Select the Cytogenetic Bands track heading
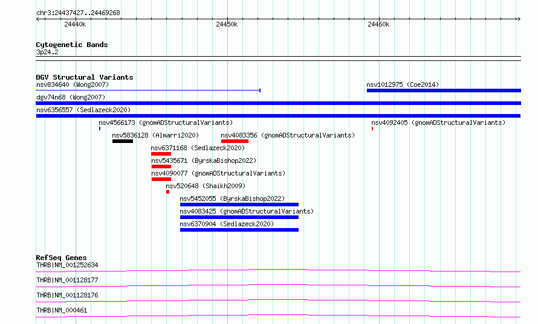This screenshot has height=324, width=538. (x=72, y=45)
